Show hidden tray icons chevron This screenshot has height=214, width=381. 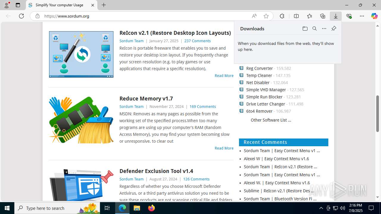[321, 208]
